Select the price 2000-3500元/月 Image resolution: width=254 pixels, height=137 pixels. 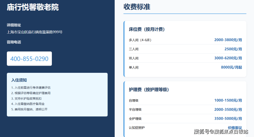click(228, 110)
